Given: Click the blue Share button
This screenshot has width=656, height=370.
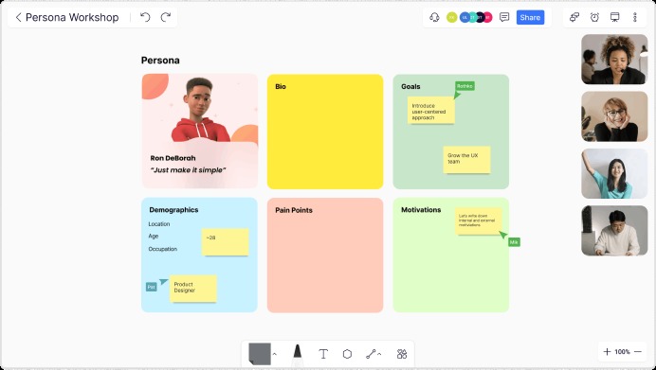Looking at the screenshot, I should pyautogui.click(x=530, y=18).
